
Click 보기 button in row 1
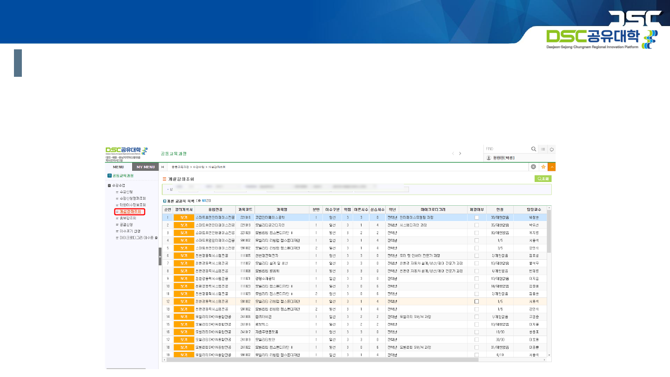coord(183,217)
